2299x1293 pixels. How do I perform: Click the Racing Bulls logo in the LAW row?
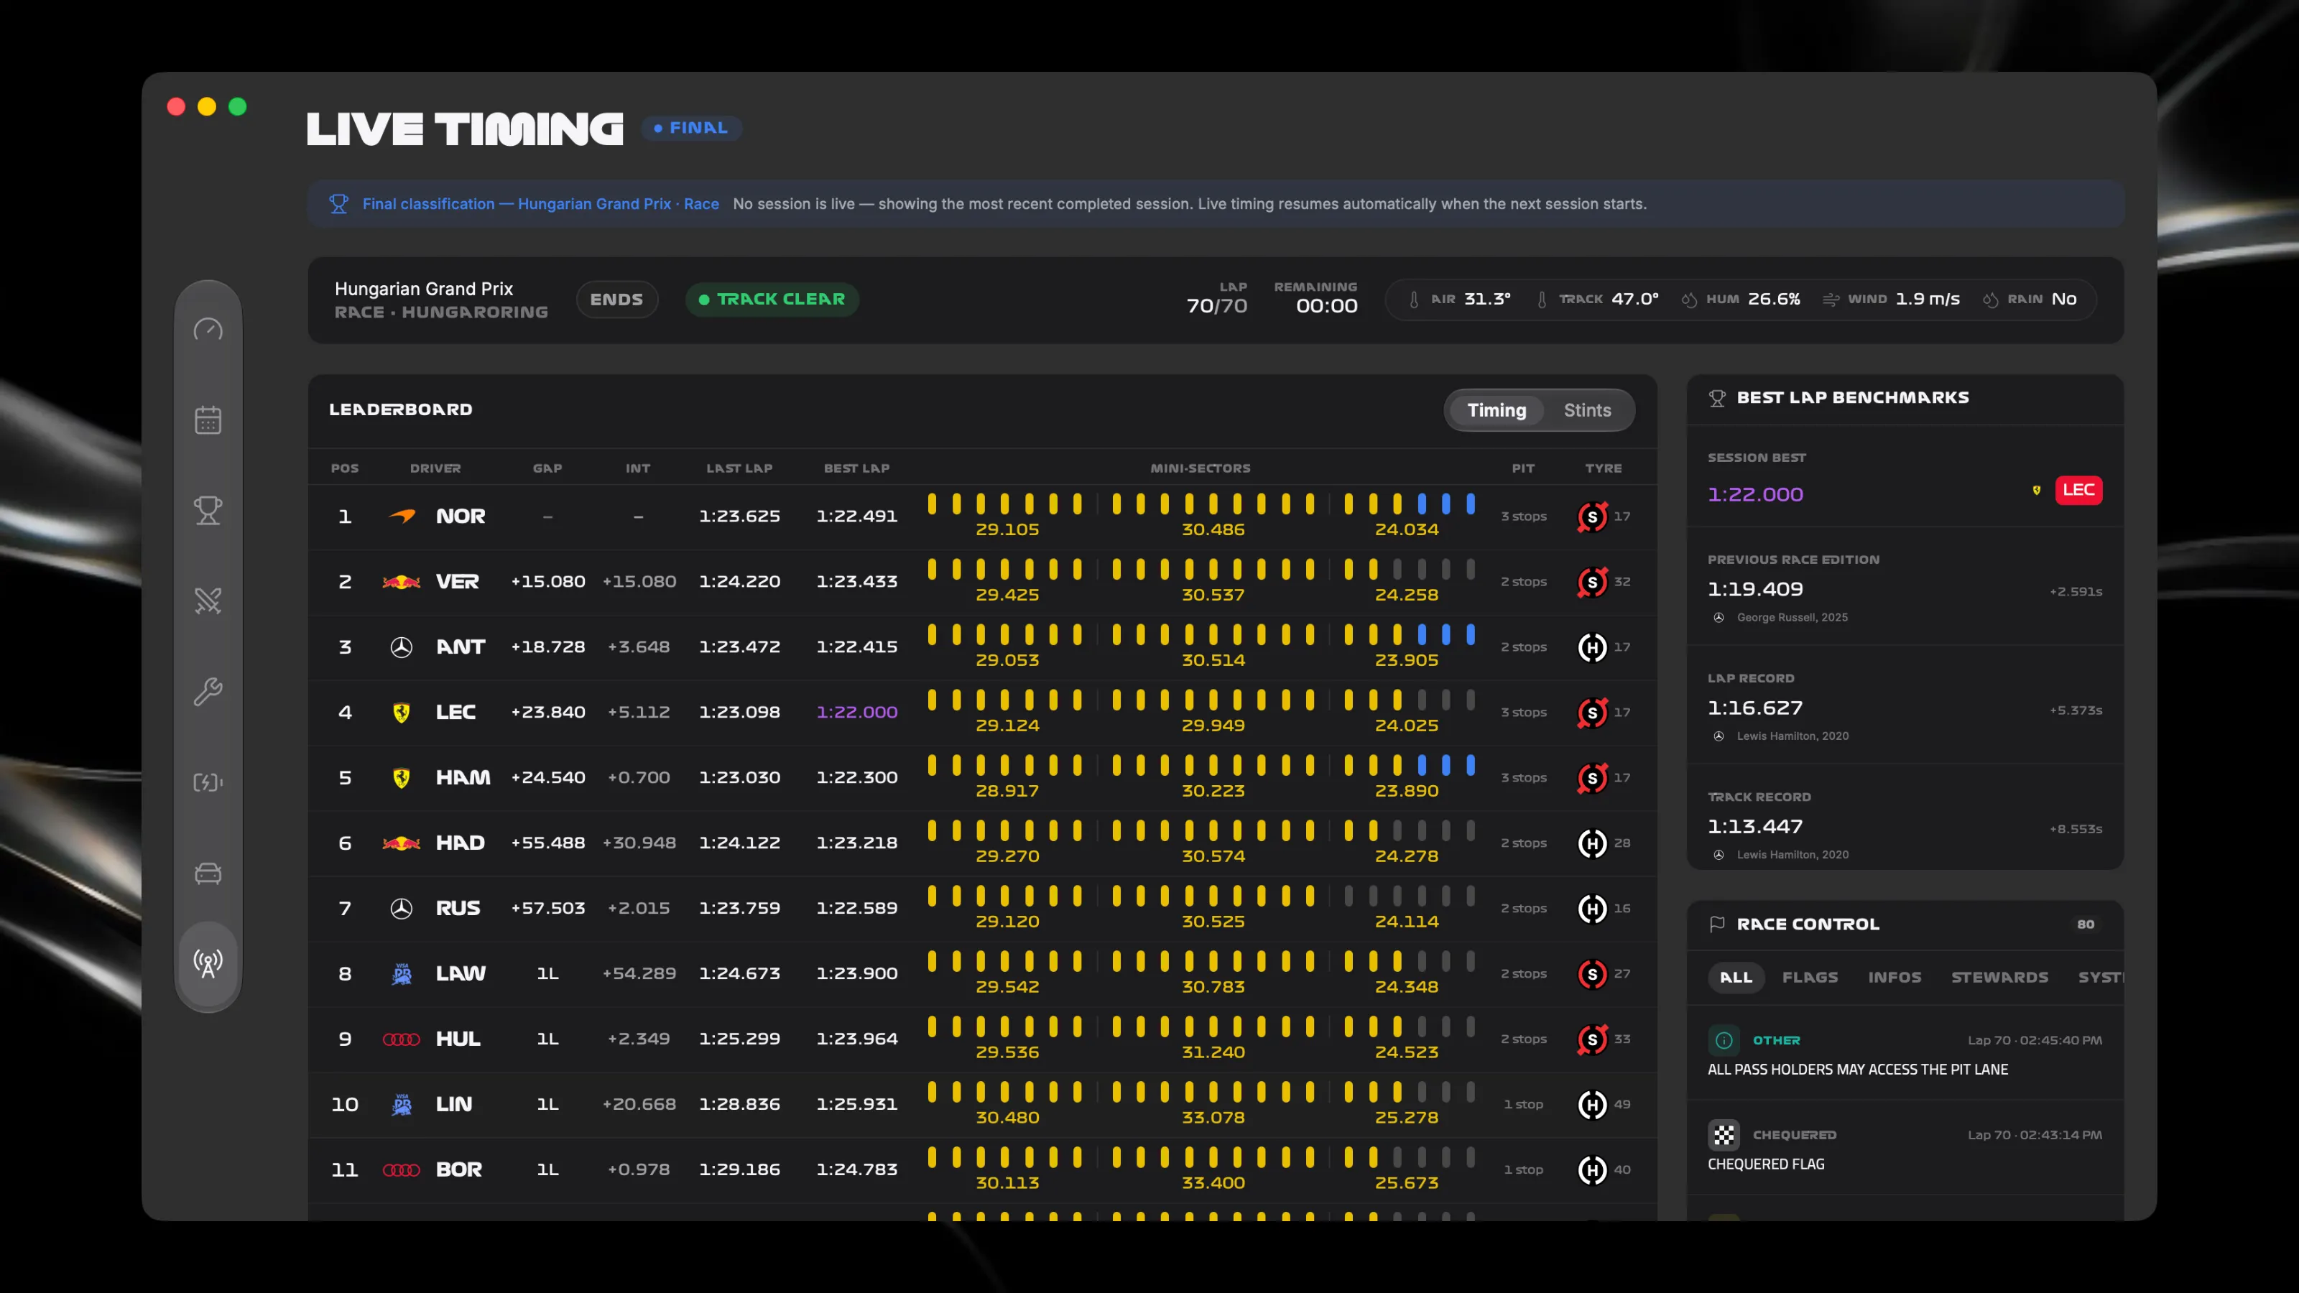coord(402,973)
